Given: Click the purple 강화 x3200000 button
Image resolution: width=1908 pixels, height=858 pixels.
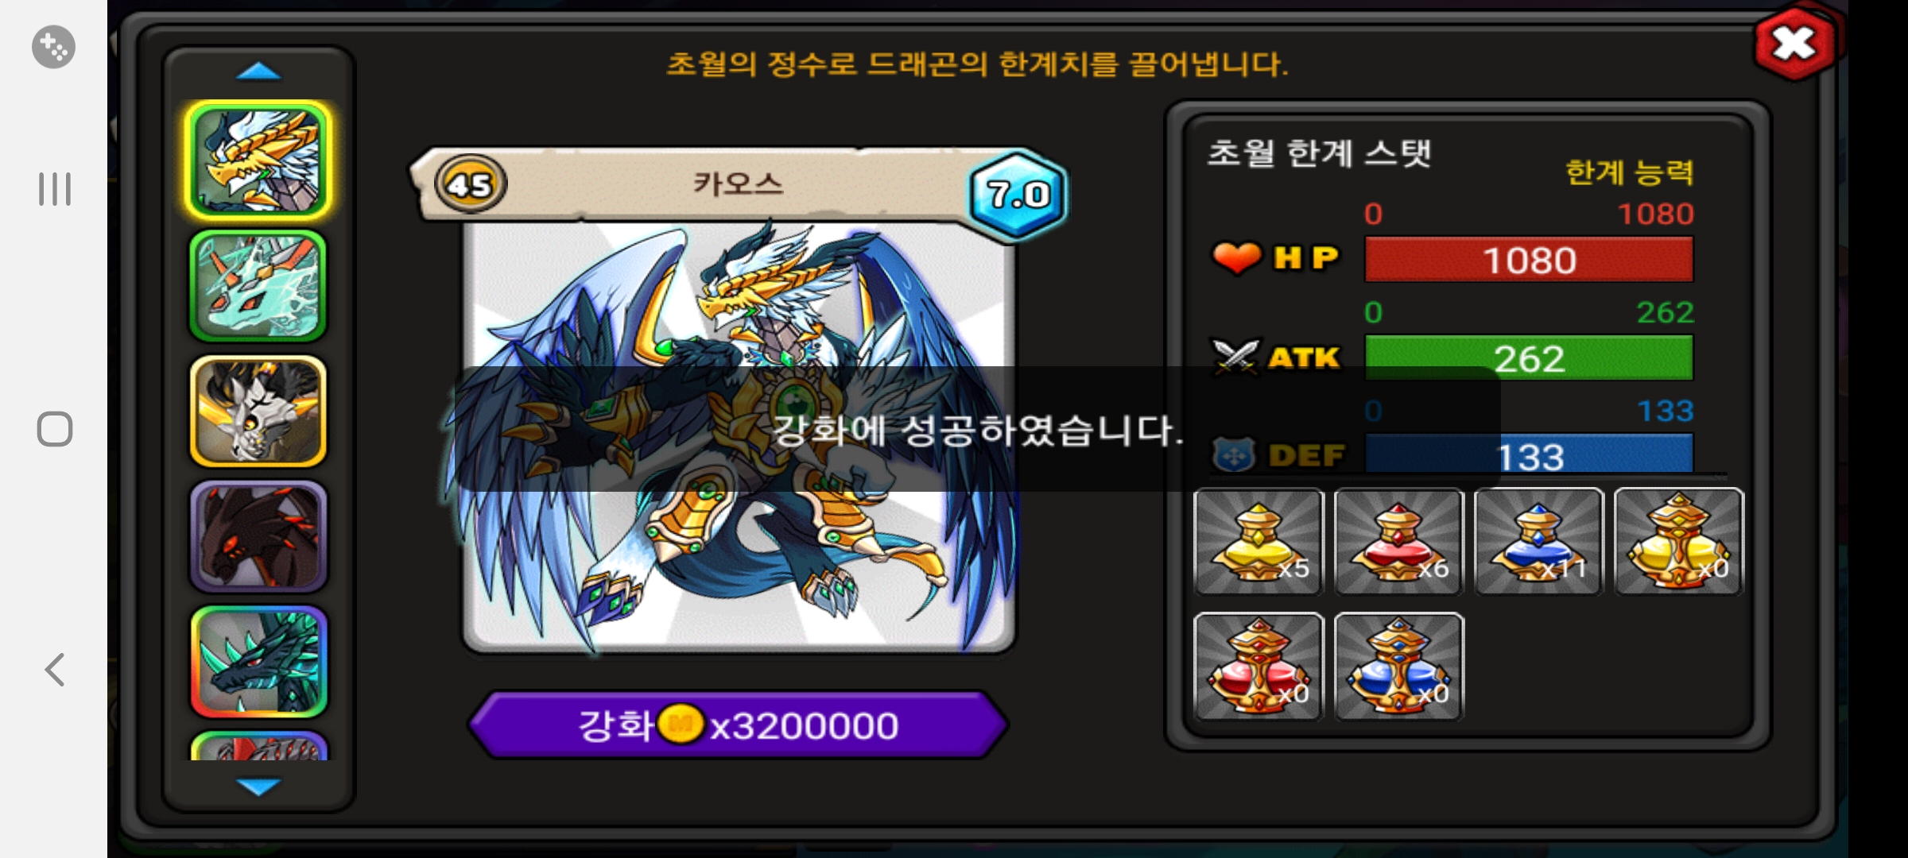Looking at the screenshot, I should tap(739, 725).
